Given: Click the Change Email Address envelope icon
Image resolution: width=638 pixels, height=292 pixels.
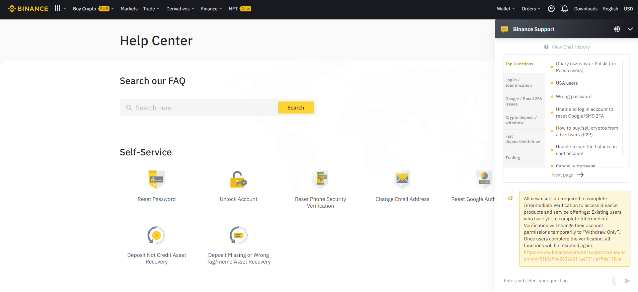Looking at the screenshot, I should pyautogui.click(x=402, y=179).
